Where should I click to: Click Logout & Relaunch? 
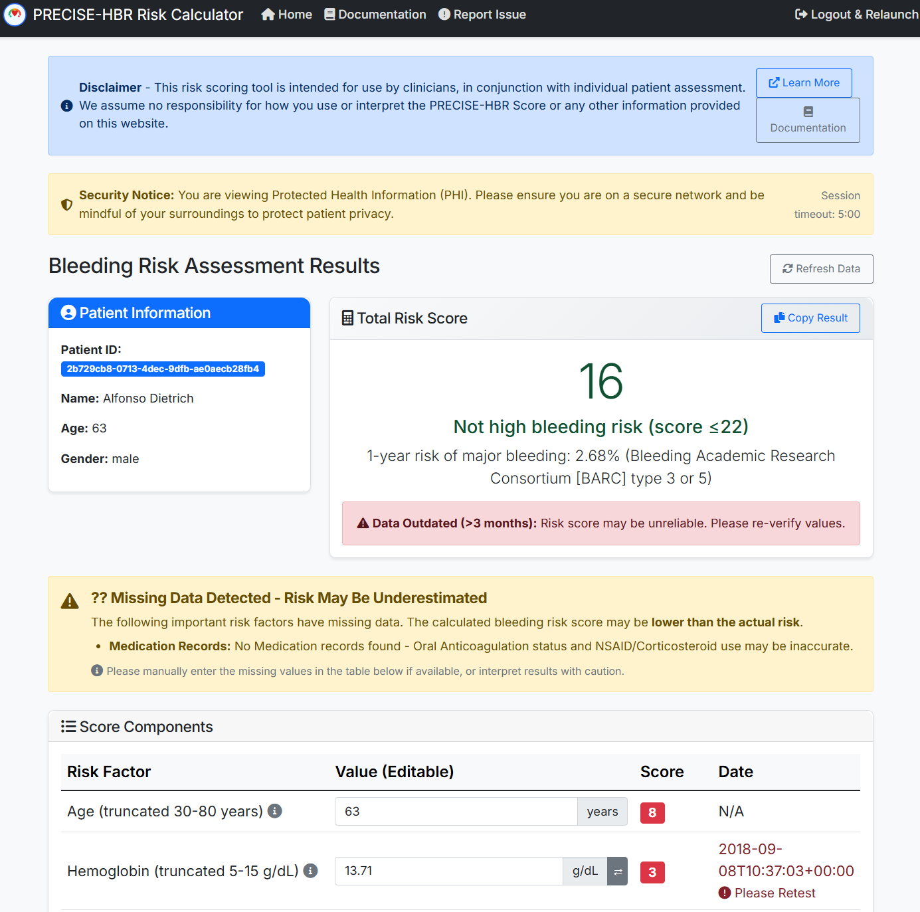856,14
